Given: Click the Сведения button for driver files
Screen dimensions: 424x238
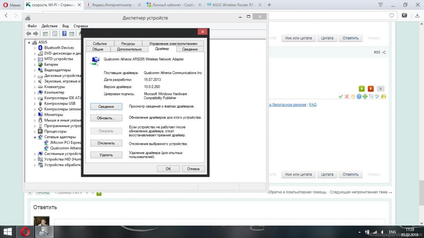Looking at the screenshot, I should click(106, 106).
